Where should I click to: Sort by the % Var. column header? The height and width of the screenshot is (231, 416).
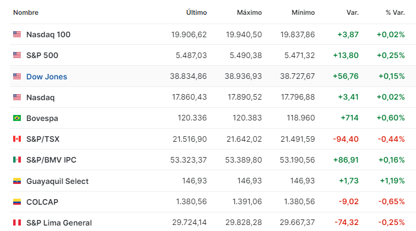[x=395, y=13]
